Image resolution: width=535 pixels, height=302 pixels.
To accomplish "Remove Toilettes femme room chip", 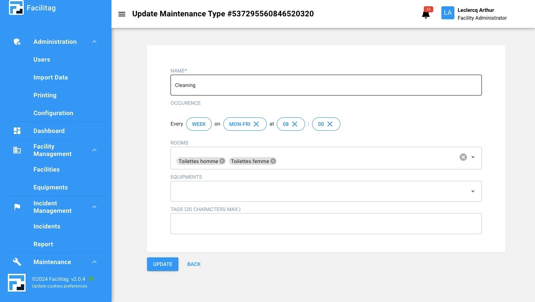I will (x=273, y=161).
